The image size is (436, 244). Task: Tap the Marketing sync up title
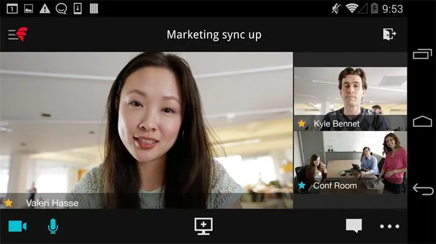pos(214,35)
